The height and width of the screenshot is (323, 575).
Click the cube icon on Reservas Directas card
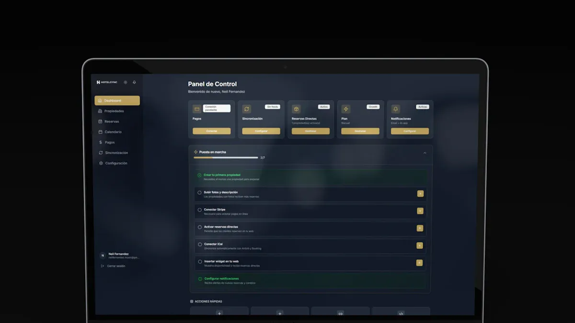296,109
